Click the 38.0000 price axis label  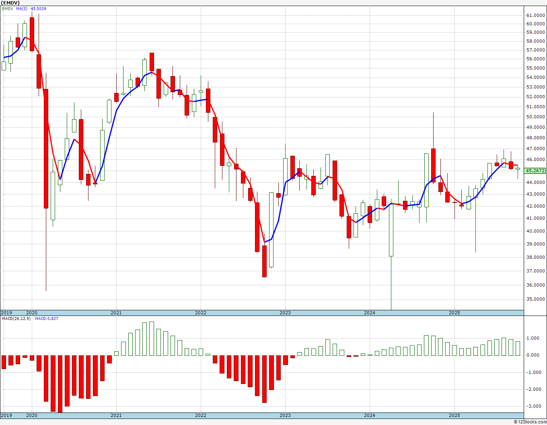point(536,257)
